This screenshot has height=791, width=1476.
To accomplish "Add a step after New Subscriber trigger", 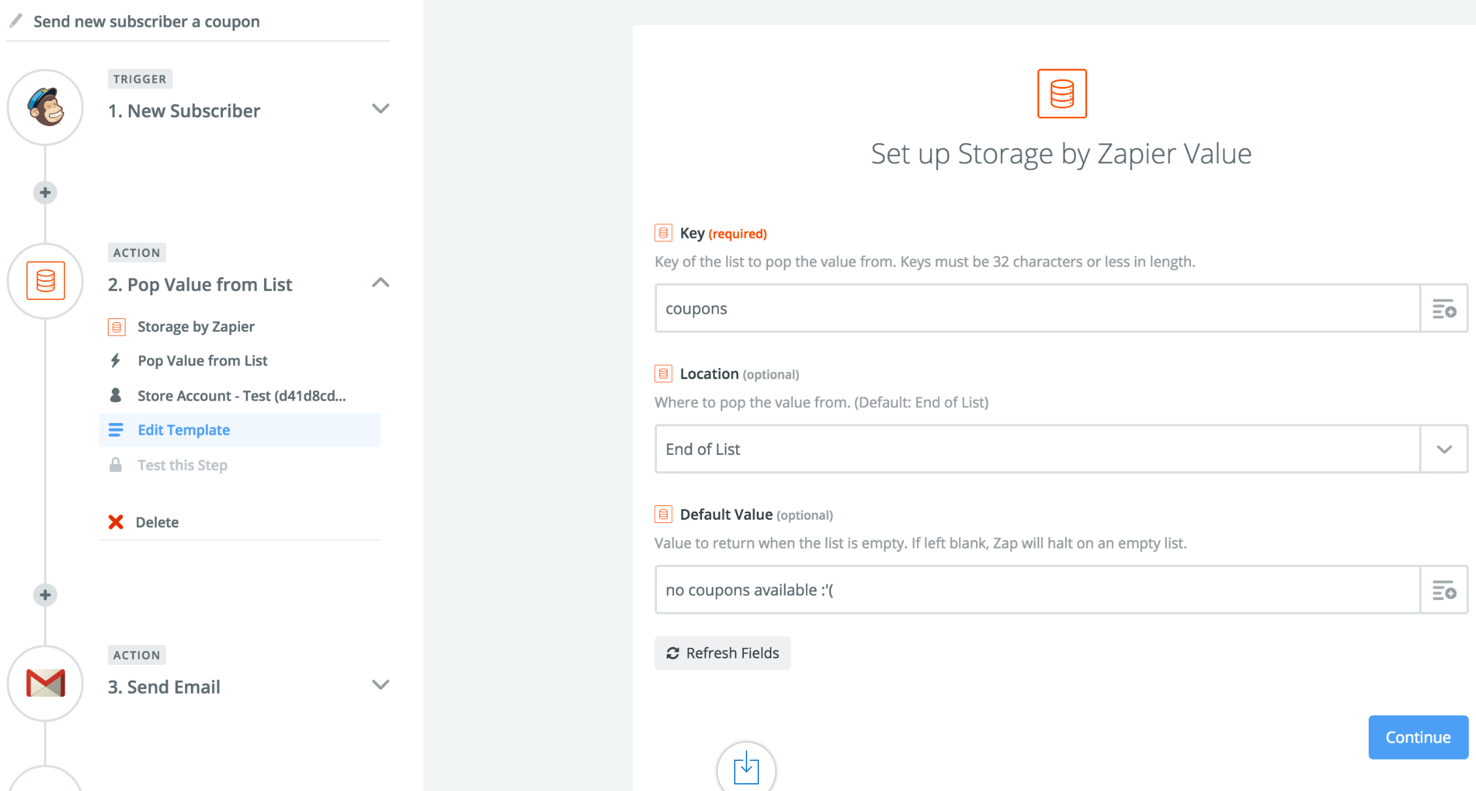I will [x=45, y=193].
